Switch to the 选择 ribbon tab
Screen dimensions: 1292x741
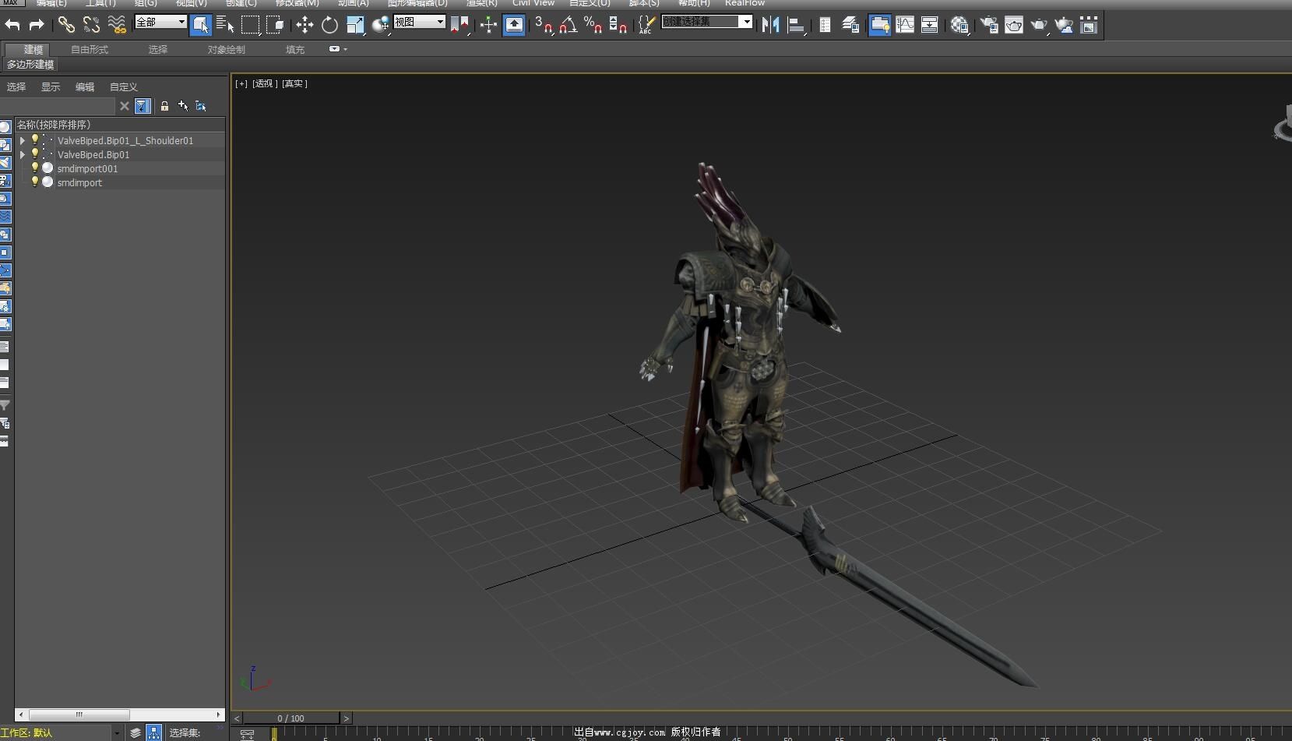coord(158,49)
